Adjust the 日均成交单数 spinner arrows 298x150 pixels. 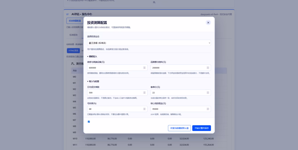[x=144, y=93]
